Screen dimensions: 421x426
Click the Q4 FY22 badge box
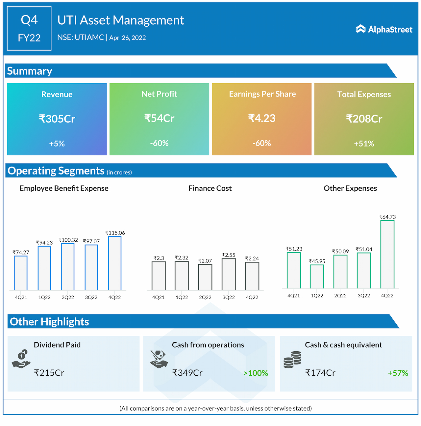[x=29, y=29]
